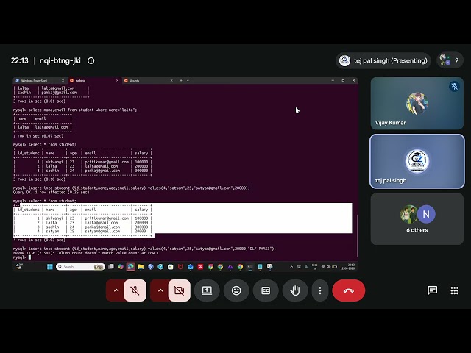
Task: Click the satyam@gmail.com cell in highlighted table
Action: pyautogui.click(x=102, y=232)
